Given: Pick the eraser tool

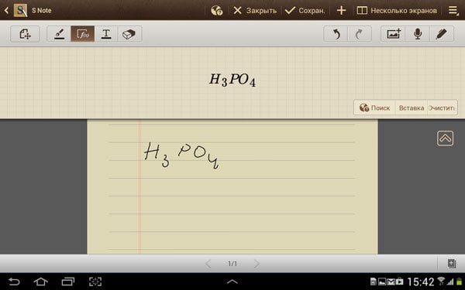Looking at the screenshot, I should click(x=129, y=34).
